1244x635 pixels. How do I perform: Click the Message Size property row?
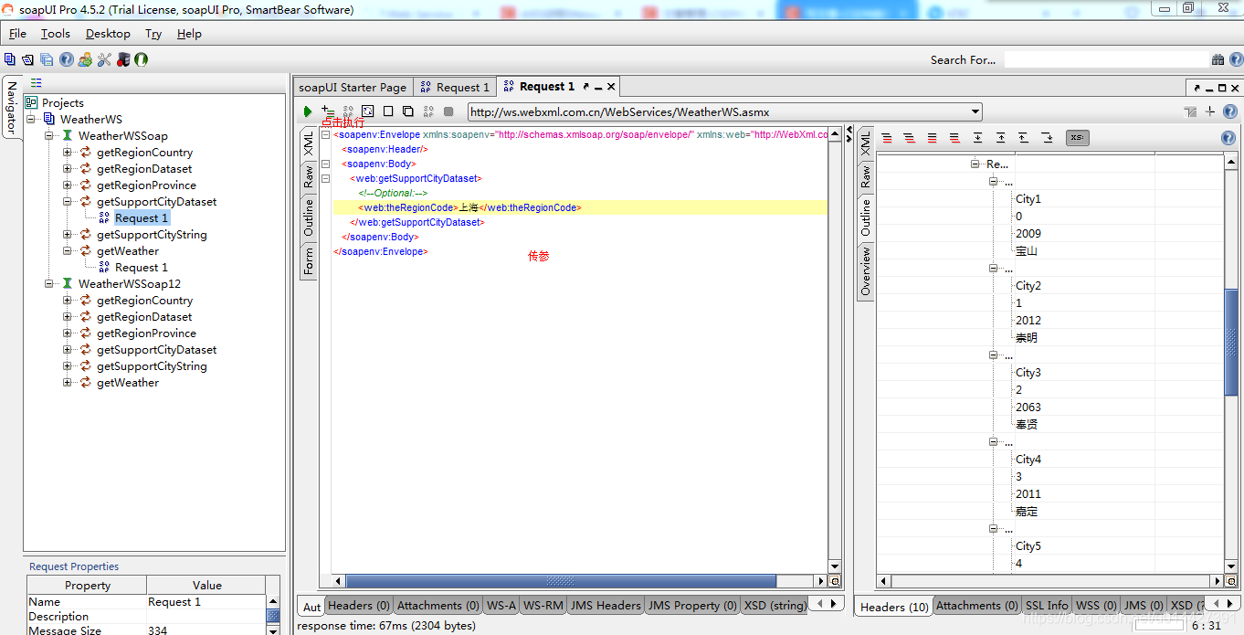[146, 630]
